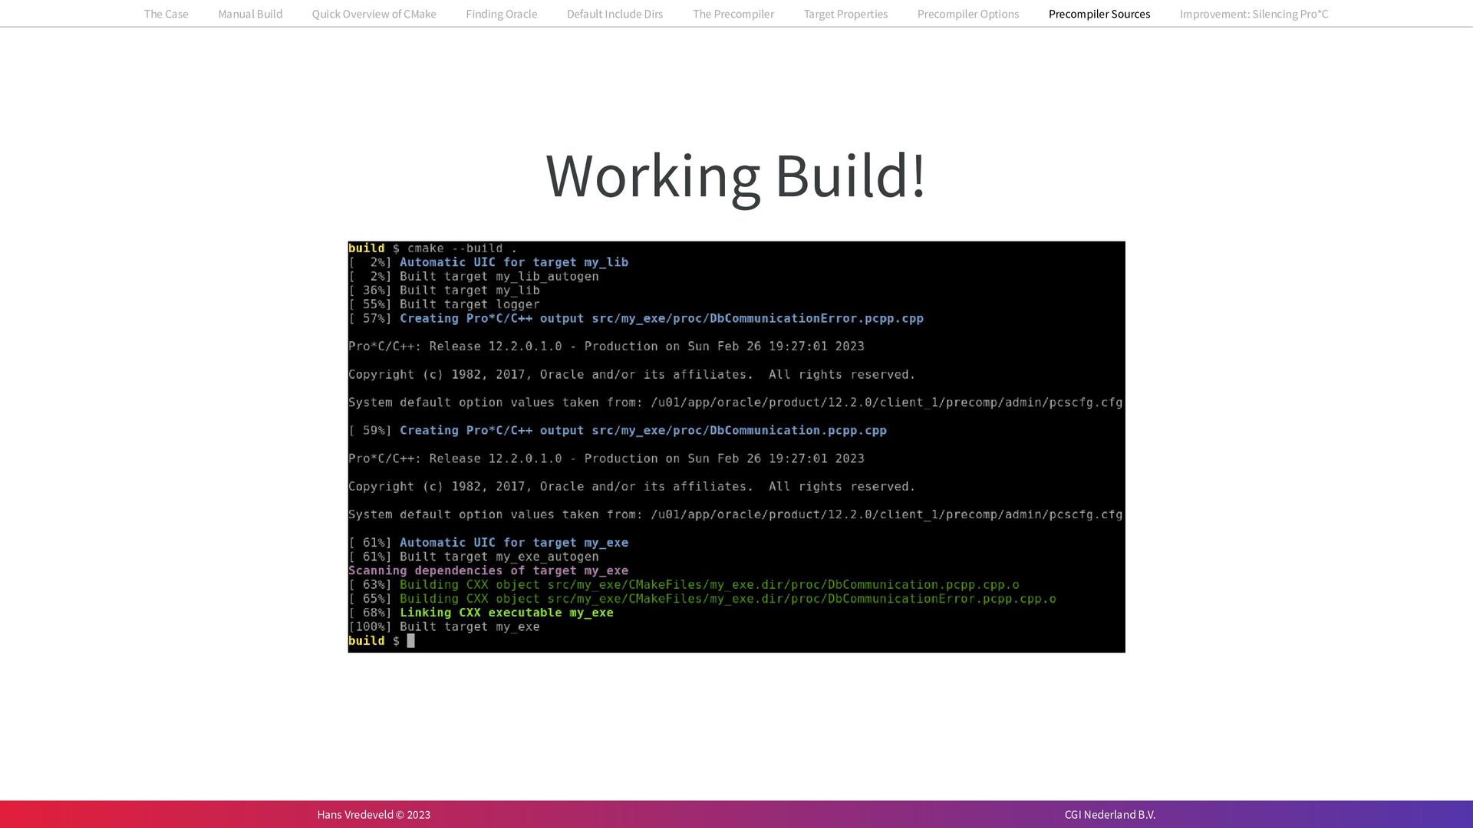
Task: Click CGI Nederland B.V. footer text
Action: [x=1109, y=814]
